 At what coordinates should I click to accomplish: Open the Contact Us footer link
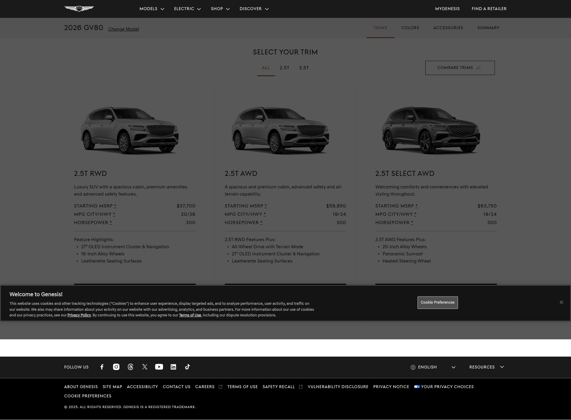[177, 387]
